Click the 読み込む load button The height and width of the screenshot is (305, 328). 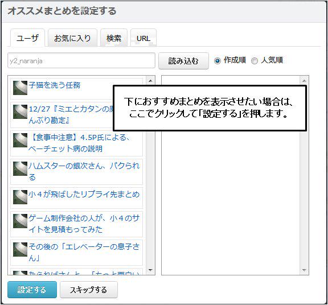183,61
